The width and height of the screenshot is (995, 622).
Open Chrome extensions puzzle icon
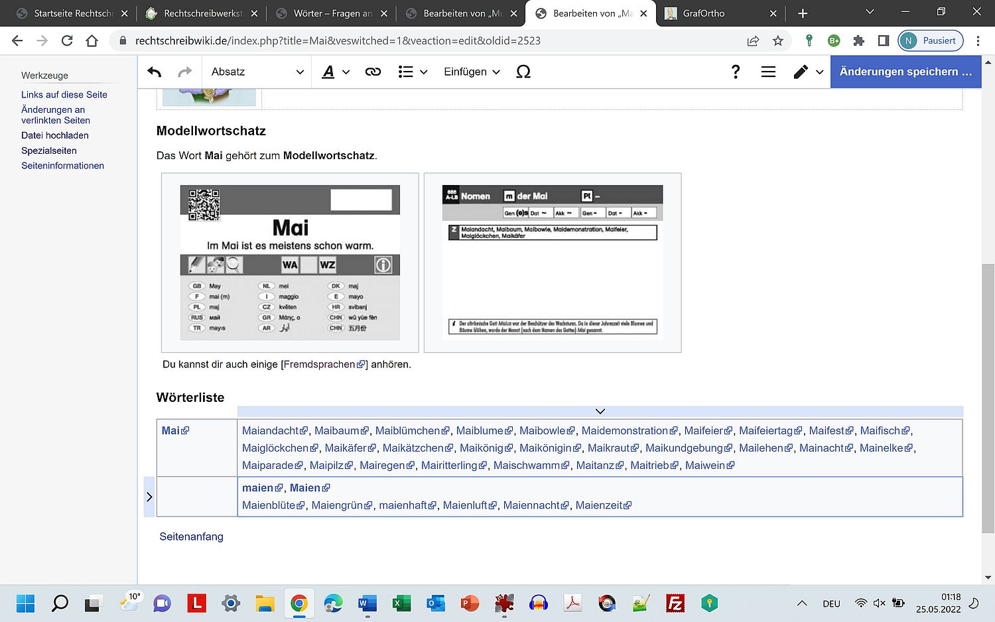tap(858, 41)
